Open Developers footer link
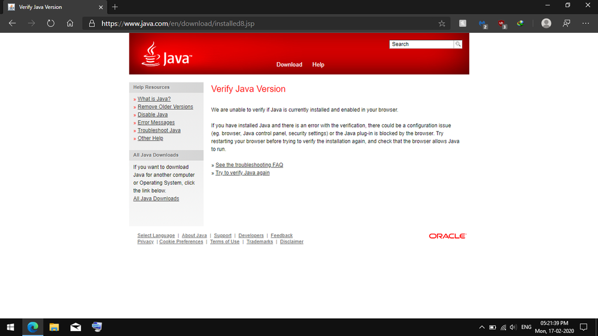Screen dimensions: 598x336 tap(251, 236)
